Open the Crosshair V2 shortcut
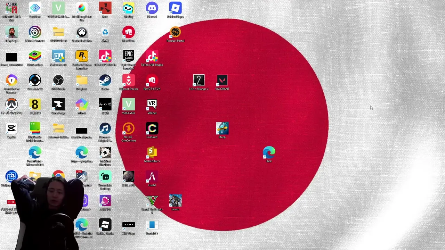Viewport: 445px width, 250px height. [35, 81]
